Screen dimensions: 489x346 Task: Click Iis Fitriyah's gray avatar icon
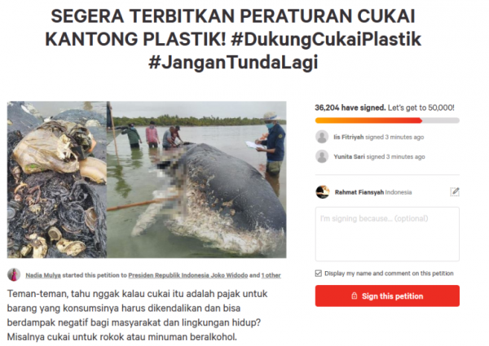pyautogui.click(x=322, y=137)
